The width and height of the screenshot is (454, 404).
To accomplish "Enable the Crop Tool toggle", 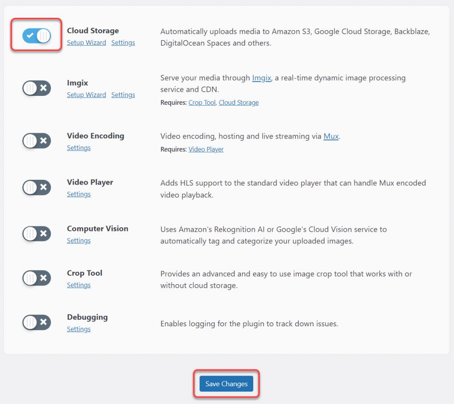I will click(36, 278).
